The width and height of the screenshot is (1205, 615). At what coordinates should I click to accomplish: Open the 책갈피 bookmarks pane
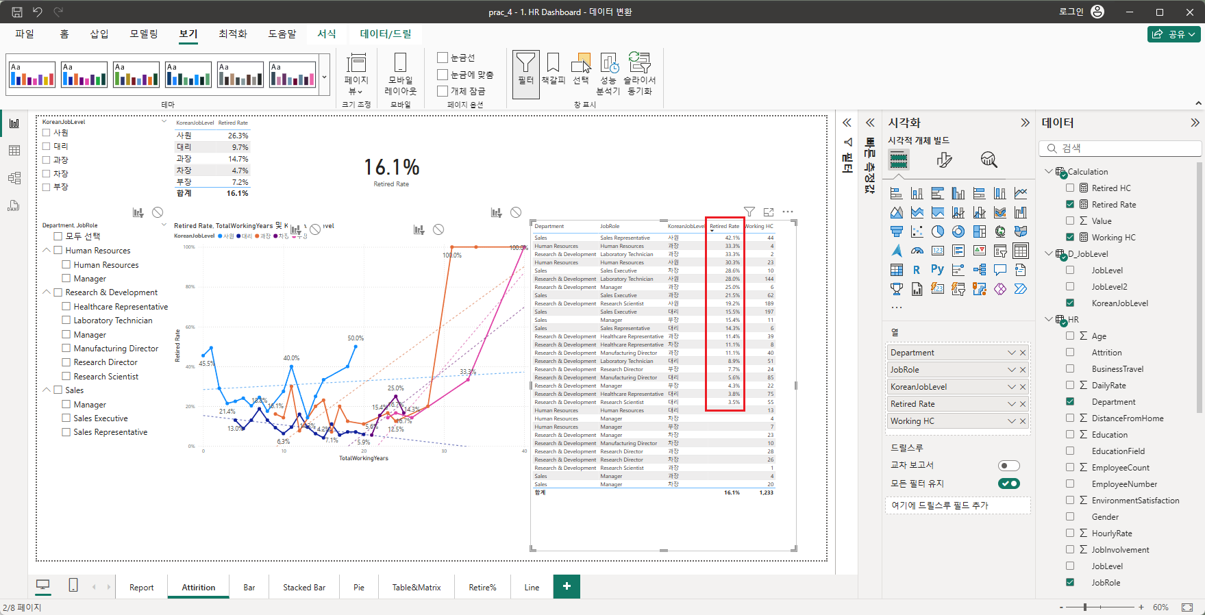(x=554, y=69)
